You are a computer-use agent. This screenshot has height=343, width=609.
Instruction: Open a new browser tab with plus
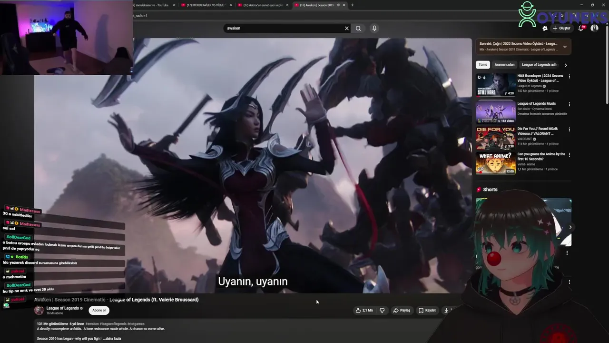point(352,5)
